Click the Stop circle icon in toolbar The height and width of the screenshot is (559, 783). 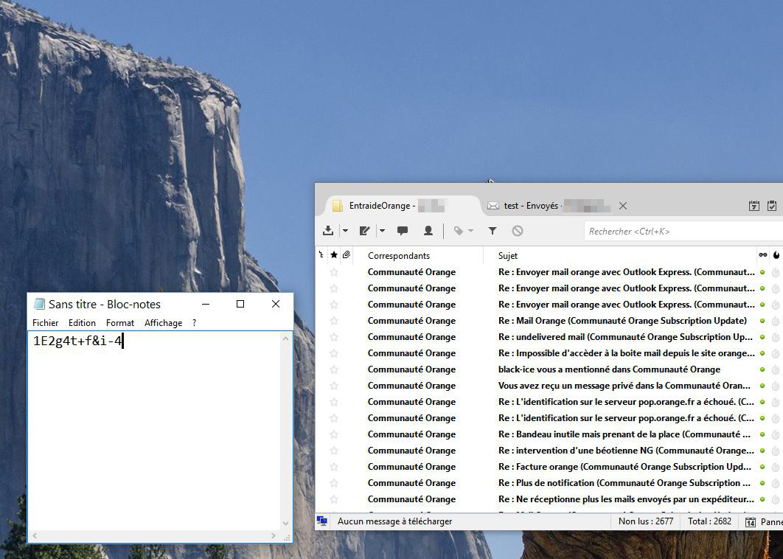coord(518,231)
